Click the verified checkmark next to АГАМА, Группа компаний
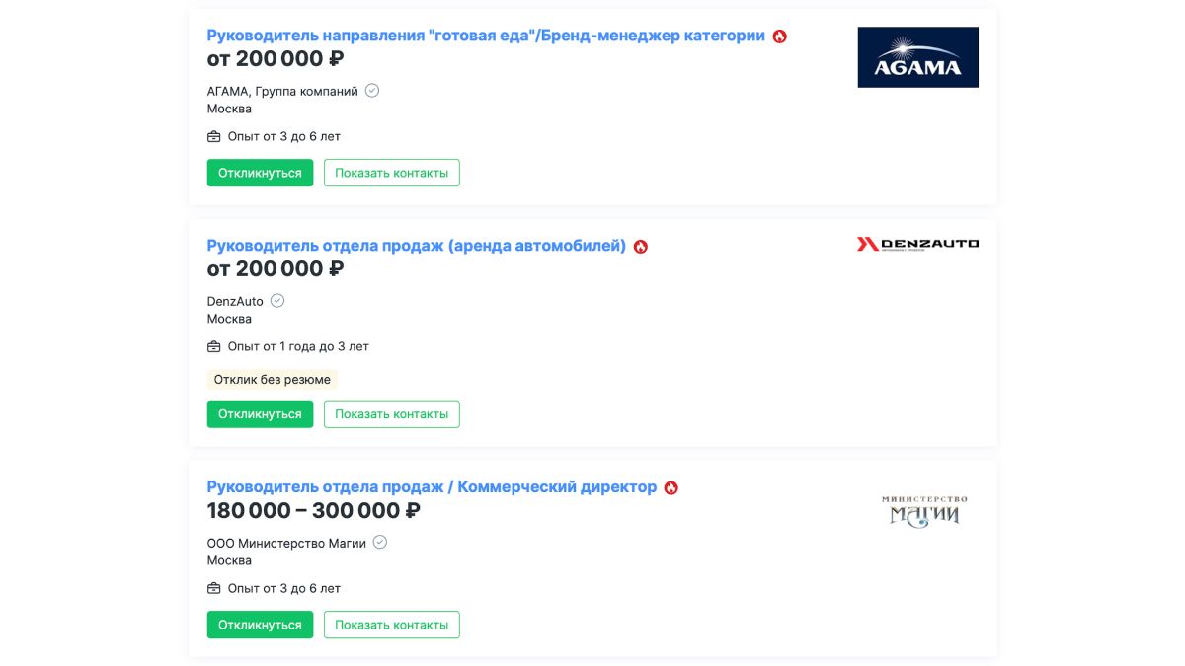The image size is (1185, 666). [372, 91]
